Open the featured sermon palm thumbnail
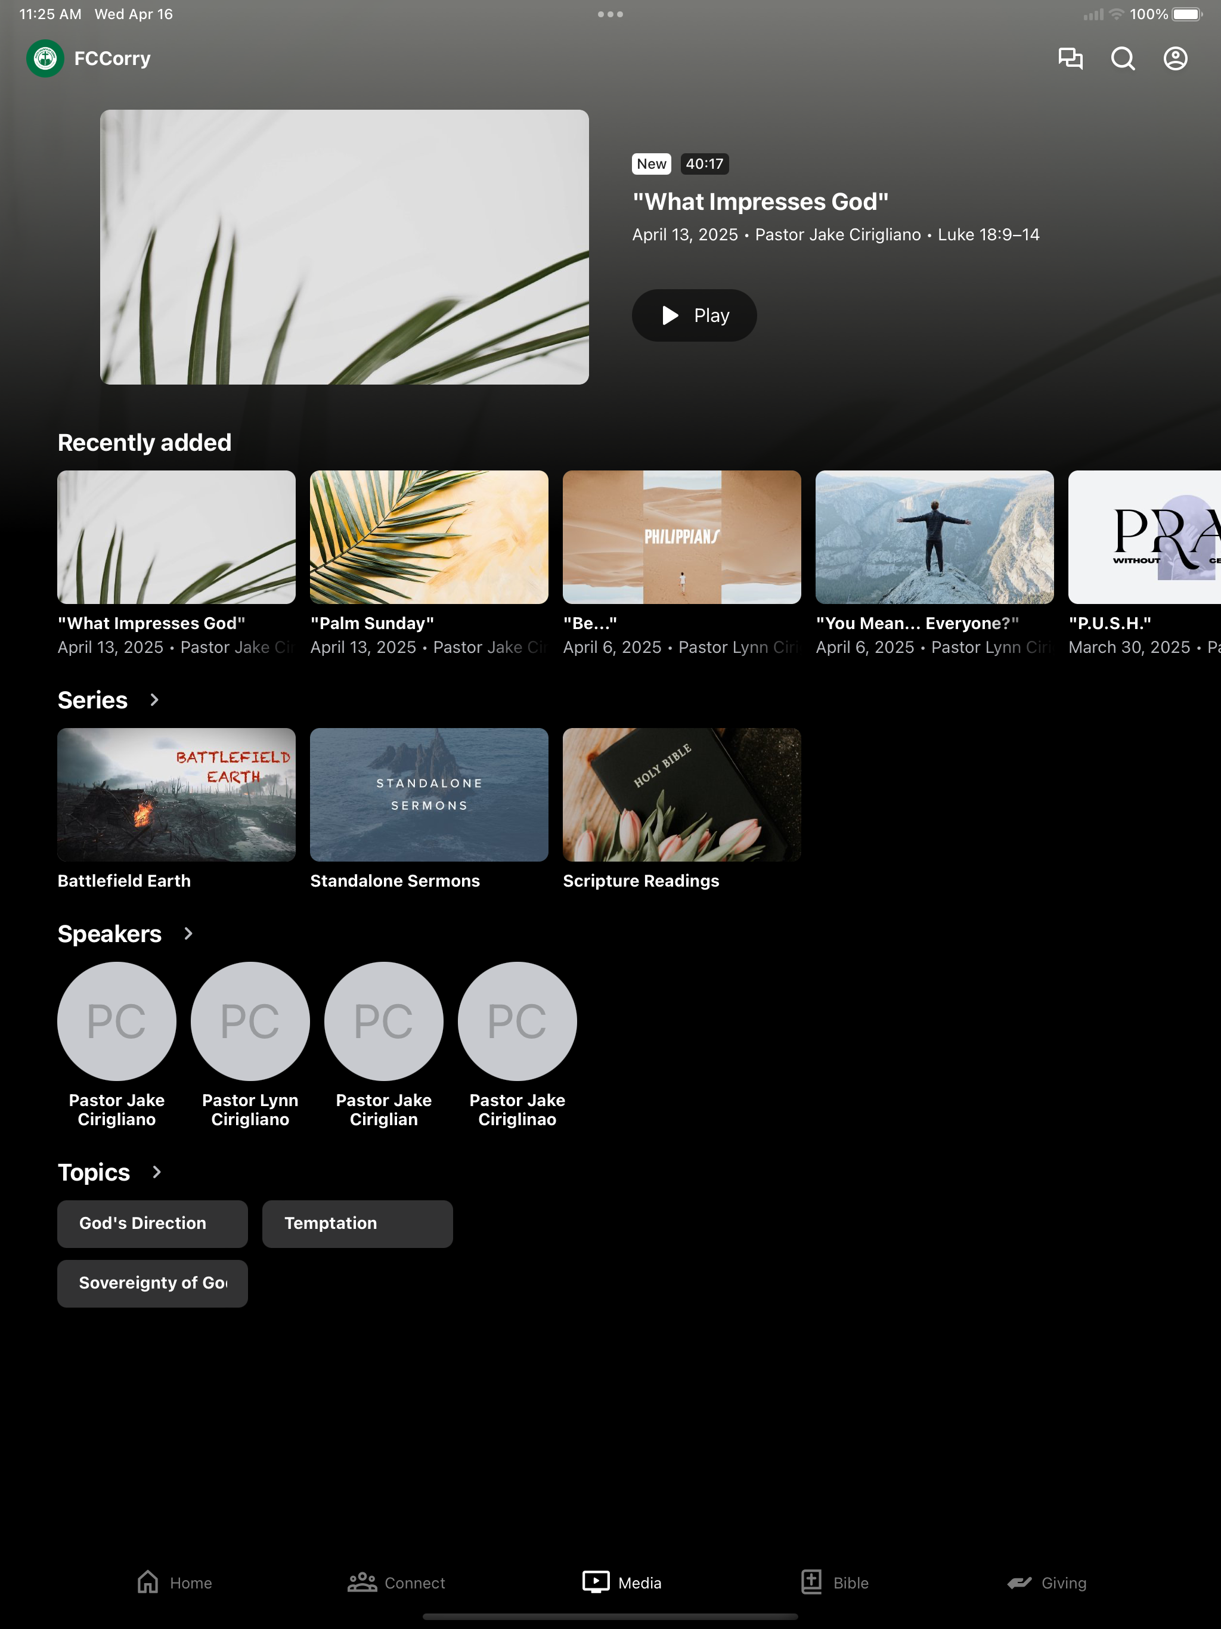Screen dimensions: 1221x1629 (x=345, y=247)
